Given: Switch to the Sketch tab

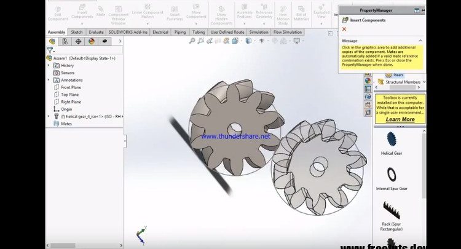Looking at the screenshot, I should click(x=77, y=32).
